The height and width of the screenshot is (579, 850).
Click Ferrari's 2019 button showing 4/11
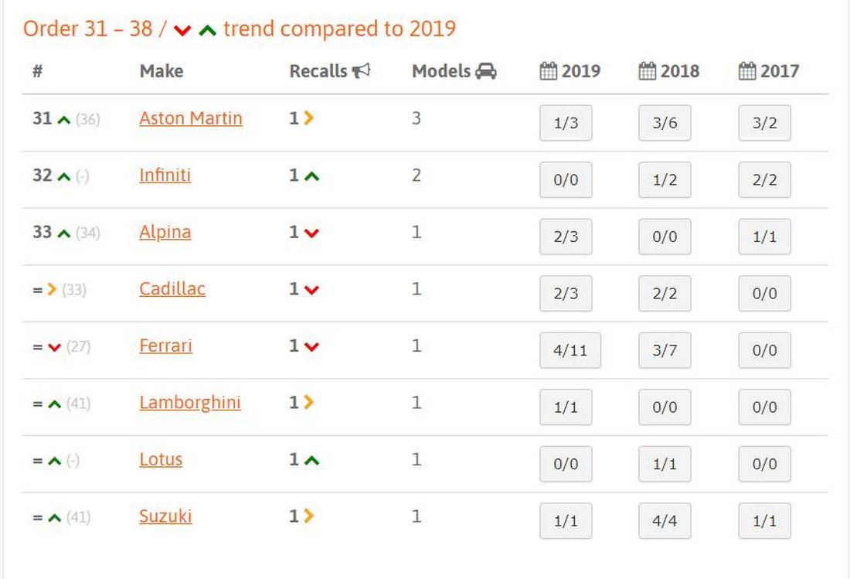[570, 350]
